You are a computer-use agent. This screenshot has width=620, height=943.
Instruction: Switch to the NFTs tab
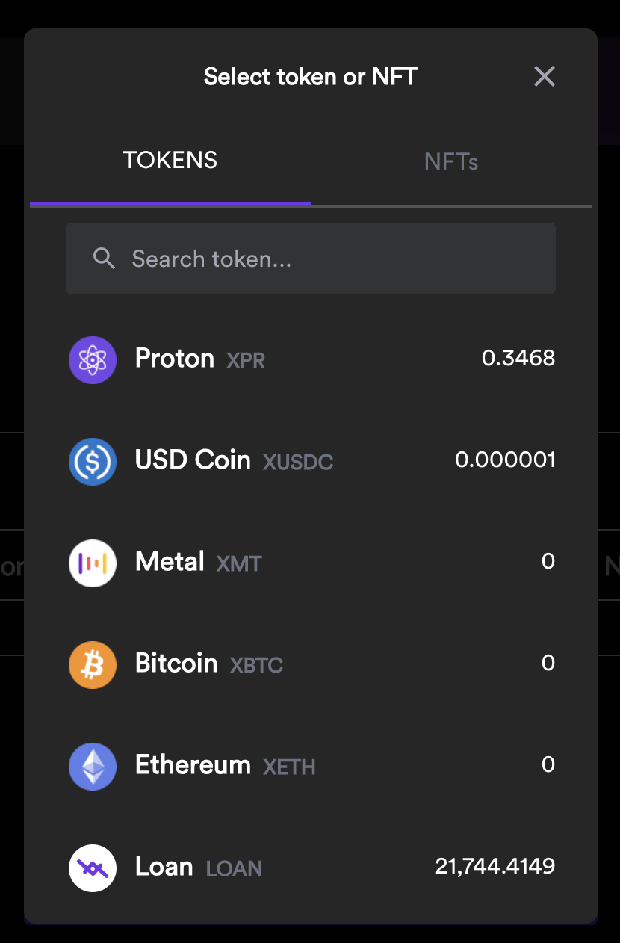point(451,161)
